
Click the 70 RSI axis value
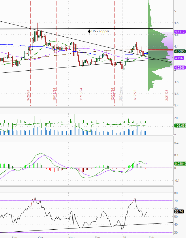tap(176, 201)
